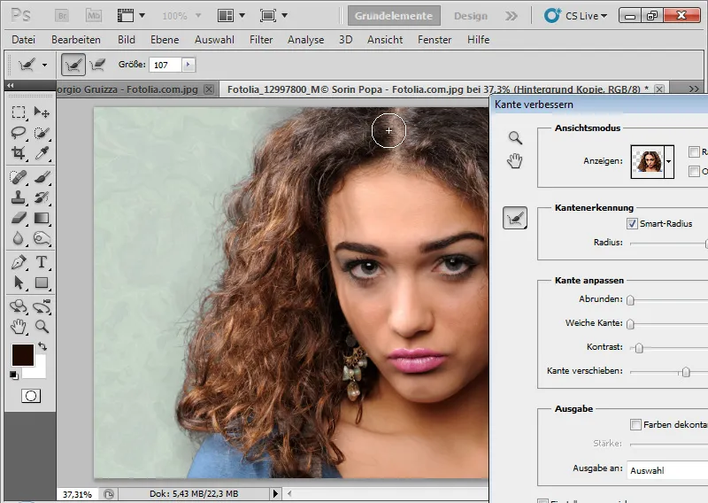Switch to the Sorin Popa document tab
708x503 pixels.
coord(438,89)
